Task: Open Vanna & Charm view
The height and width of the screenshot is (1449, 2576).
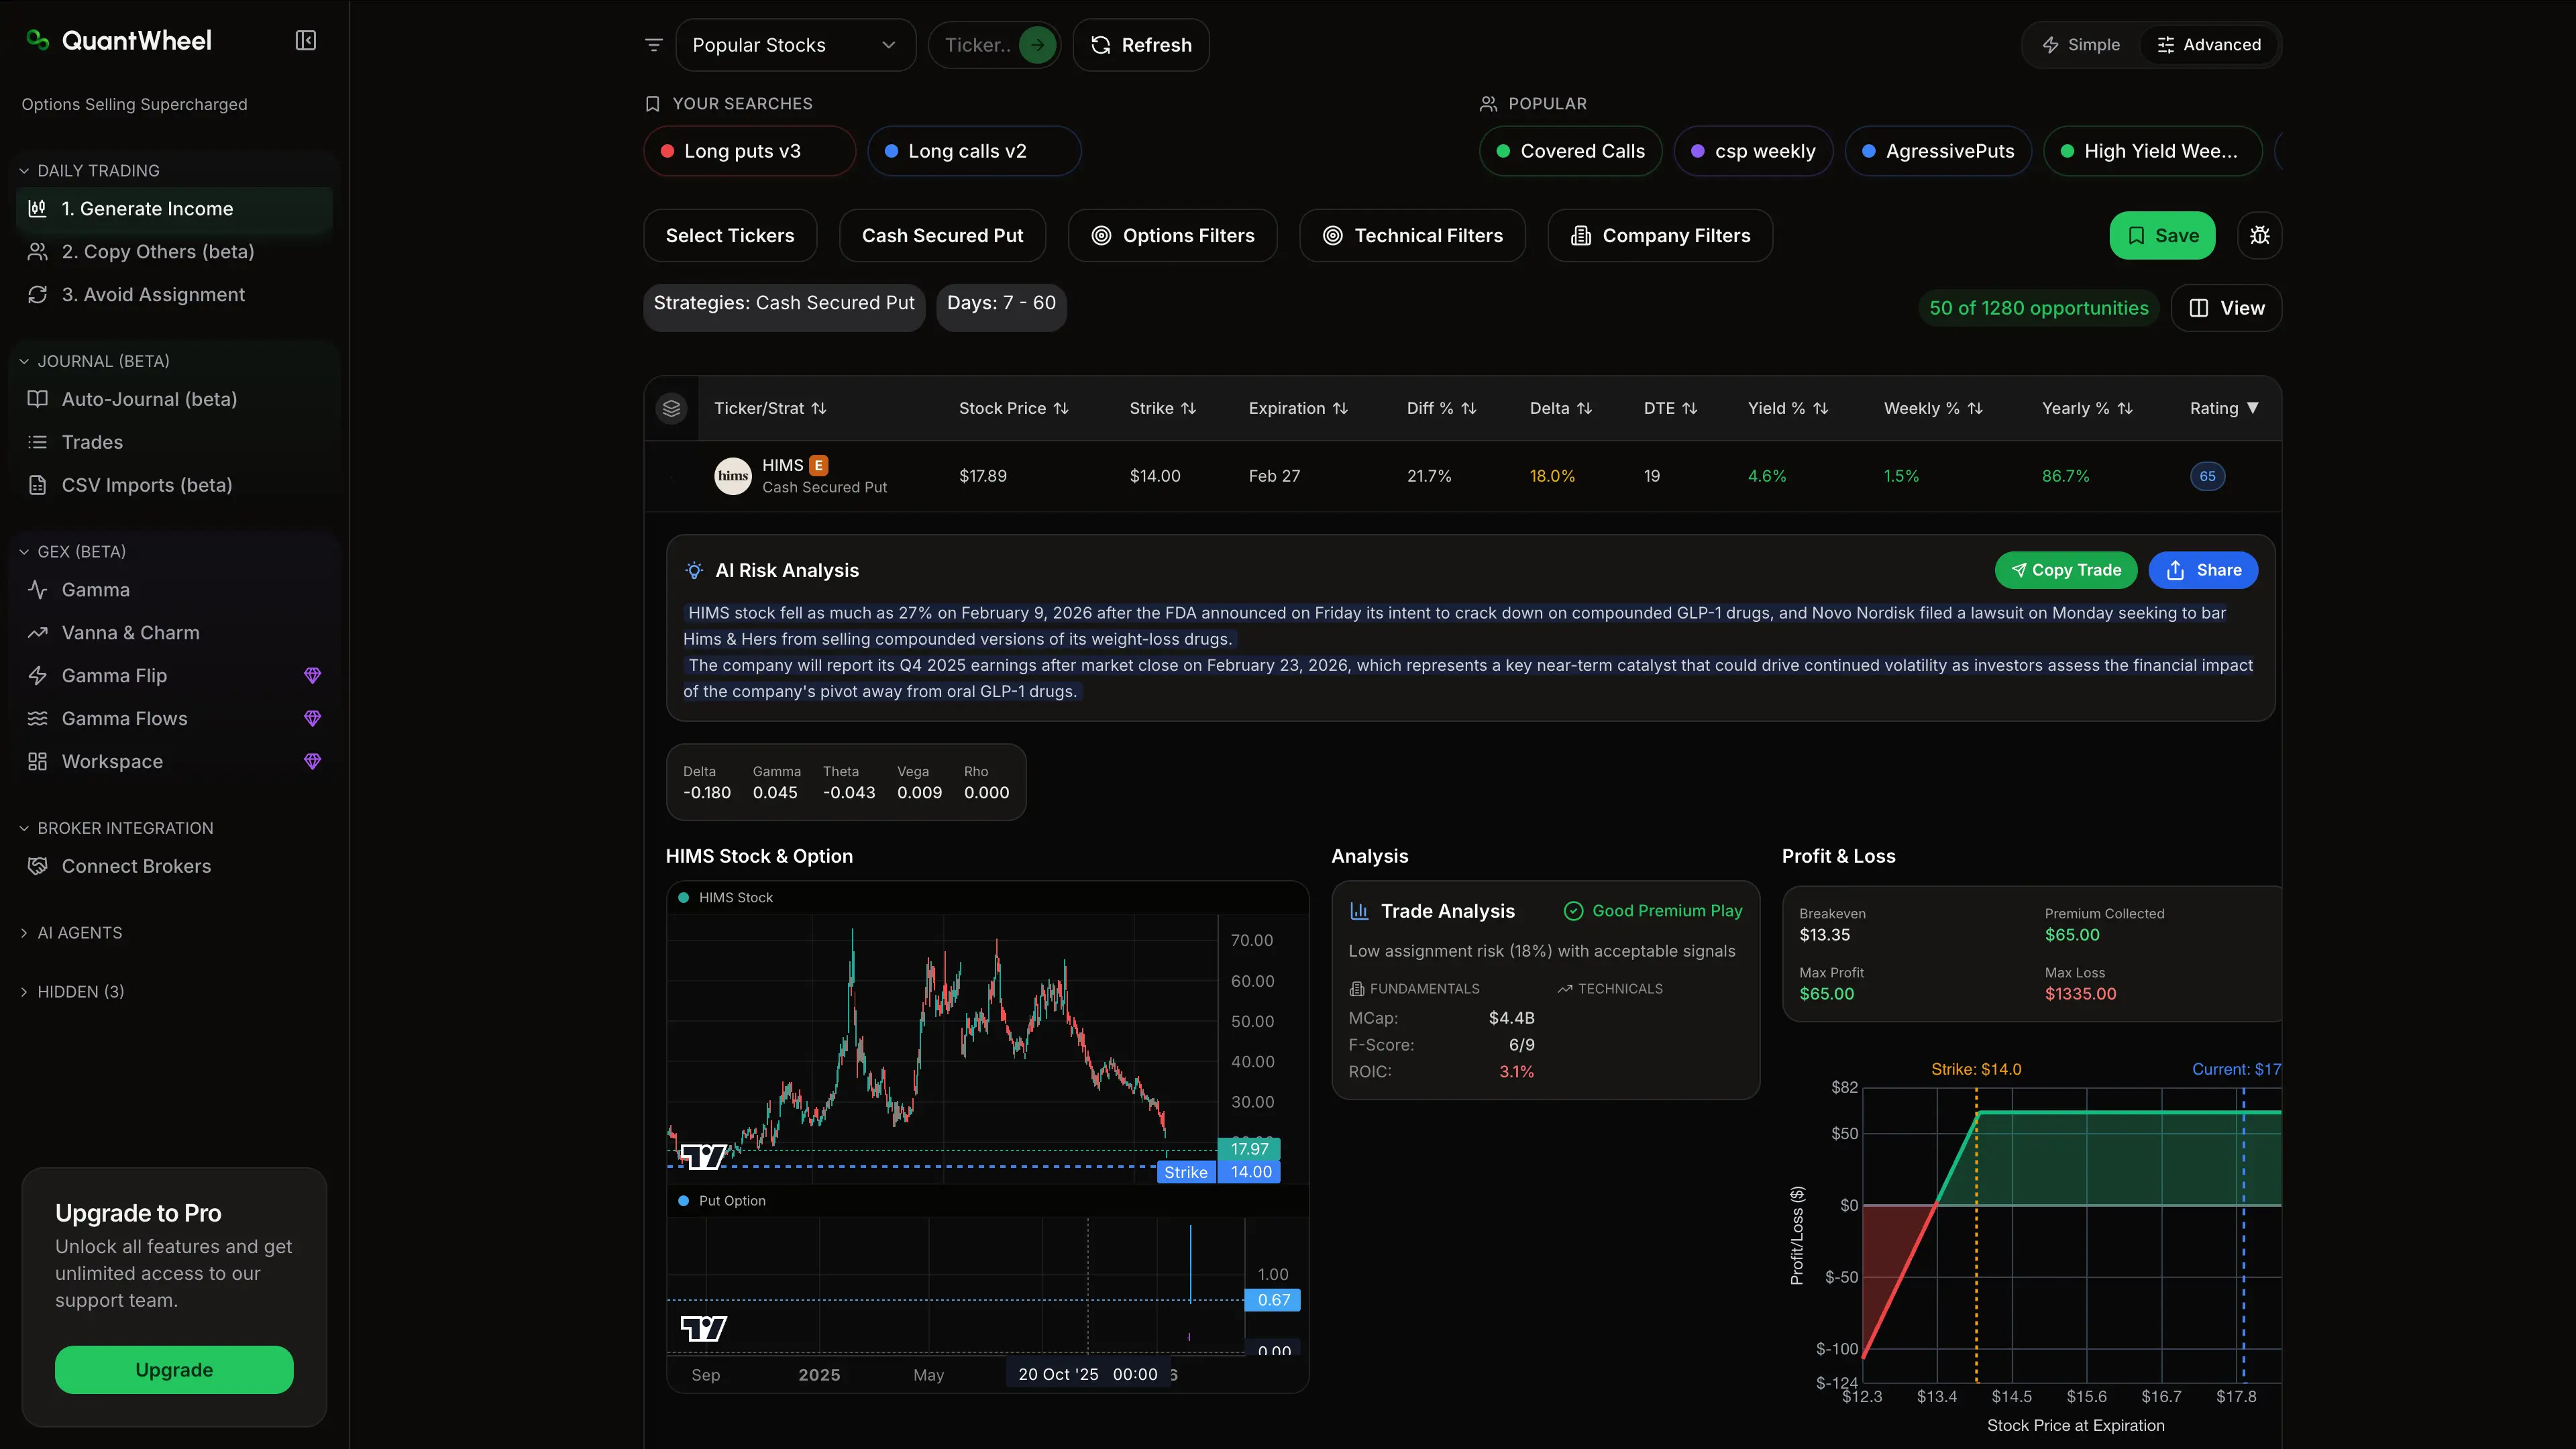Action: pos(175,633)
